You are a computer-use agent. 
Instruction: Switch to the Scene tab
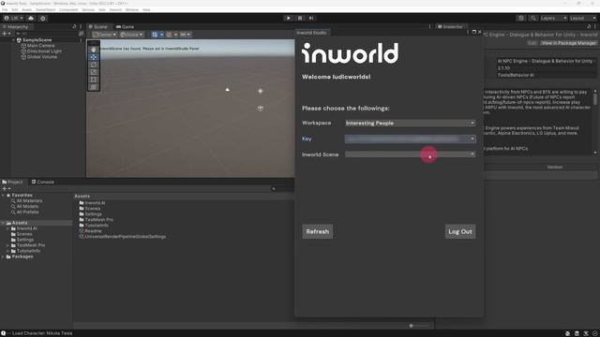(97, 27)
